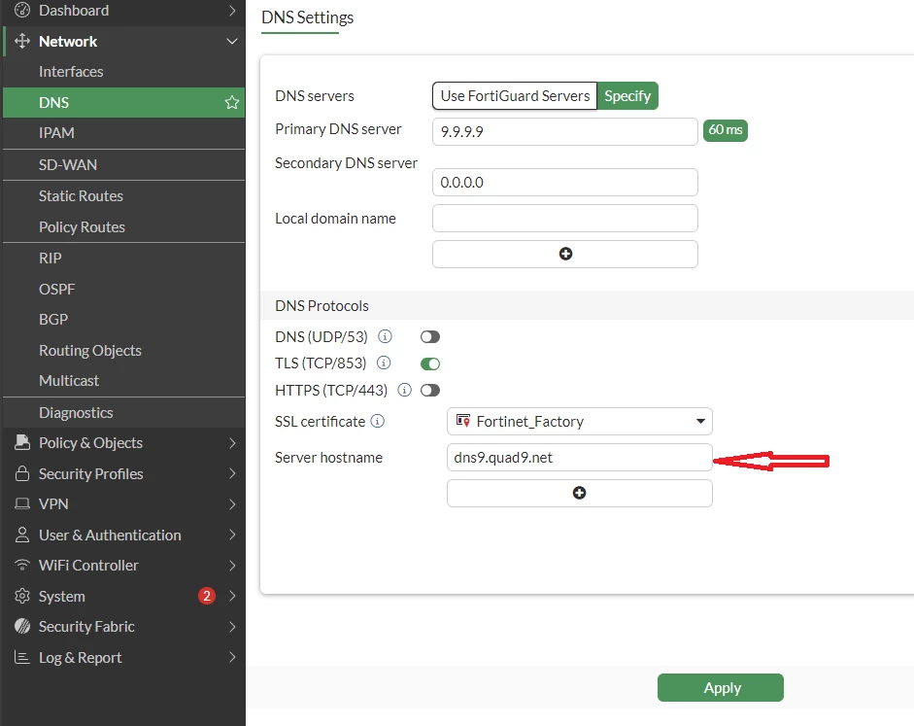Expand the Security Fabric chevron
914x726 pixels.
232,627
